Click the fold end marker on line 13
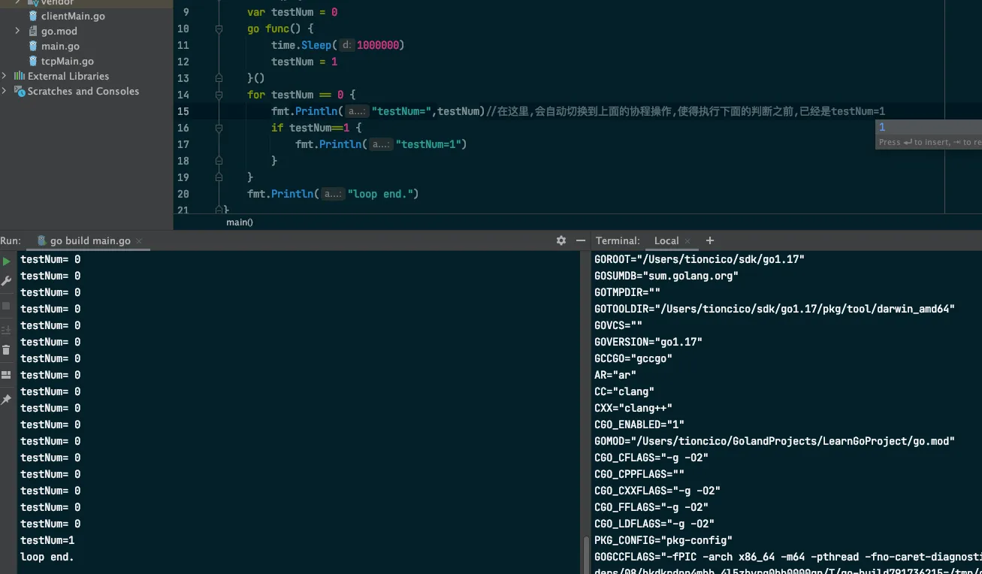Image resolution: width=982 pixels, height=574 pixels. pyautogui.click(x=219, y=78)
